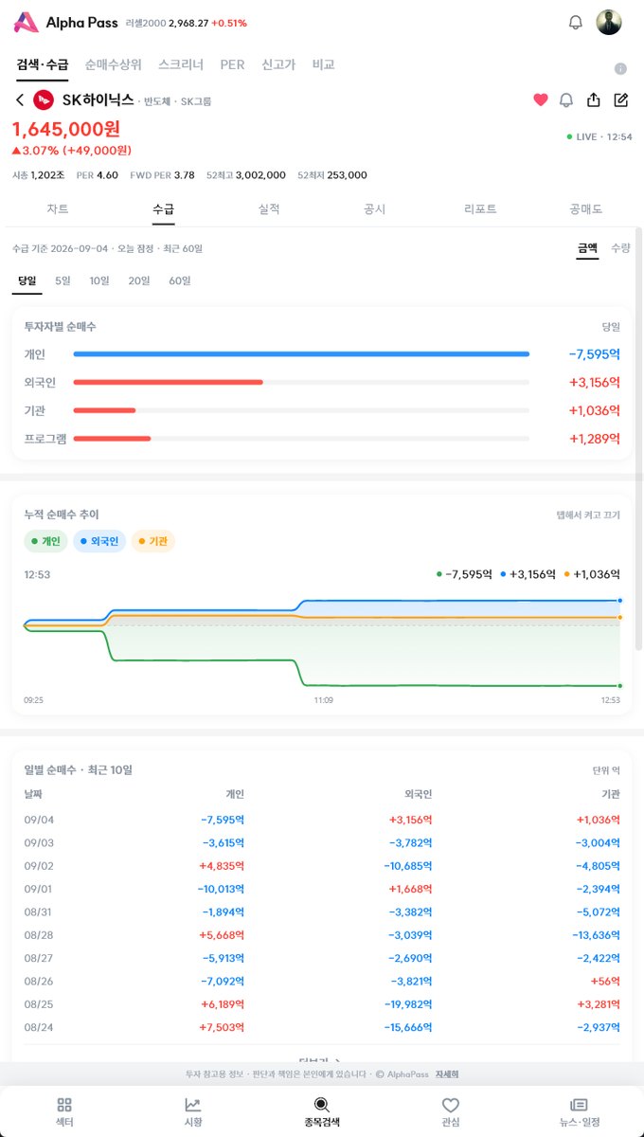
Task: Select the 10일 period
Action: click(99, 280)
